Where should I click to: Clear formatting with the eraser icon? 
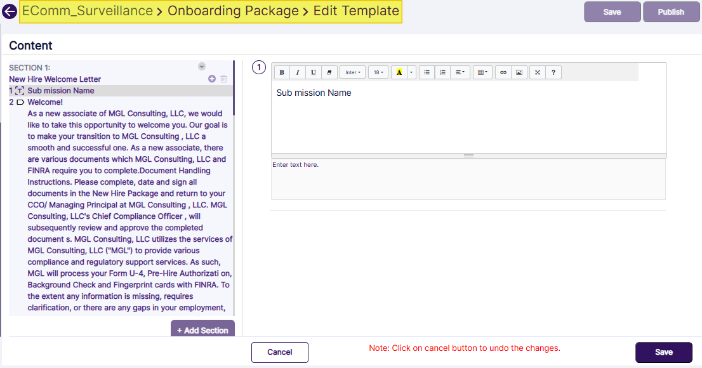pyautogui.click(x=329, y=72)
